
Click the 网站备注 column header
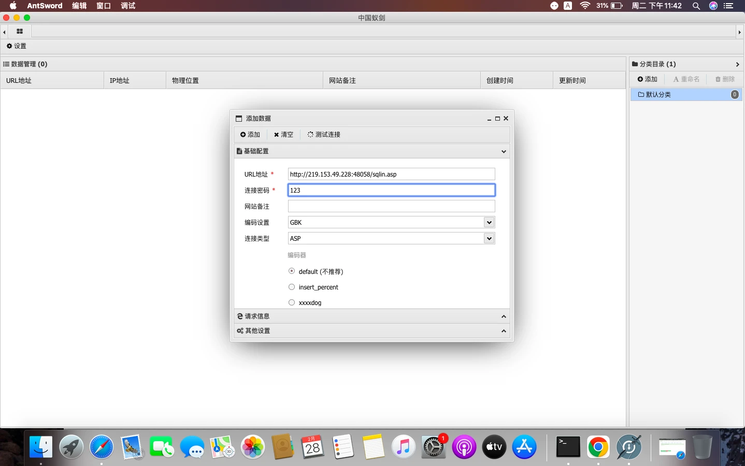402,80
